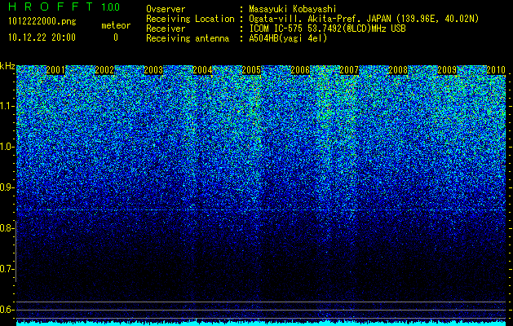Click the 1.0 kHz axis label
513x326 pixels.
coord(7,148)
